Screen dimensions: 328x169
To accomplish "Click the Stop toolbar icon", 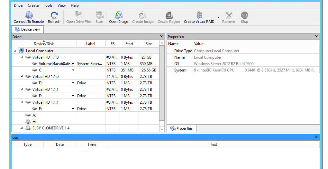I will pyautogui.click(x=244, y=15).
